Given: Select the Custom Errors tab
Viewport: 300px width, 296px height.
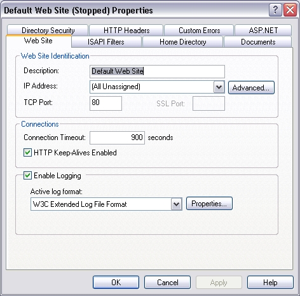Looking at the screenshot, I should (x=199, y=30).
